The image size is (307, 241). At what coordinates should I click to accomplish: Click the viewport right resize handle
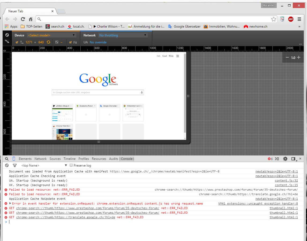(188, 96)
